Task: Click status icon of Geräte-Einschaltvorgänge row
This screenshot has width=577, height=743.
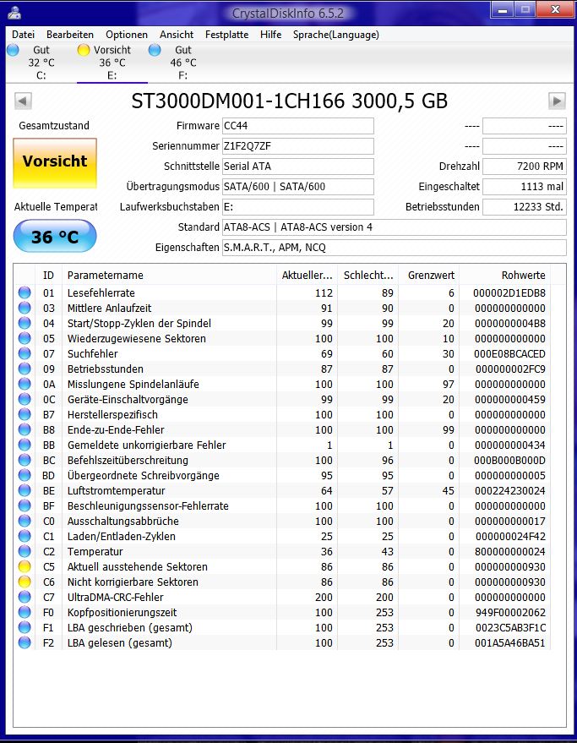Action: pos(24,399)
